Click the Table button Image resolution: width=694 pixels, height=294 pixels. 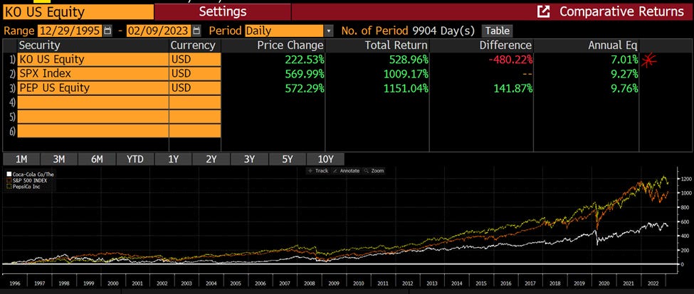point(498,31)
